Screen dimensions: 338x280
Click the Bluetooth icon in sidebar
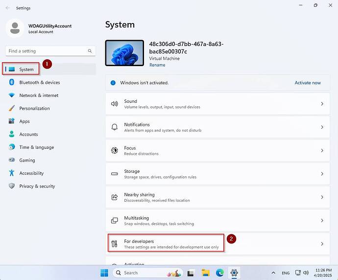tap(12, 82)
